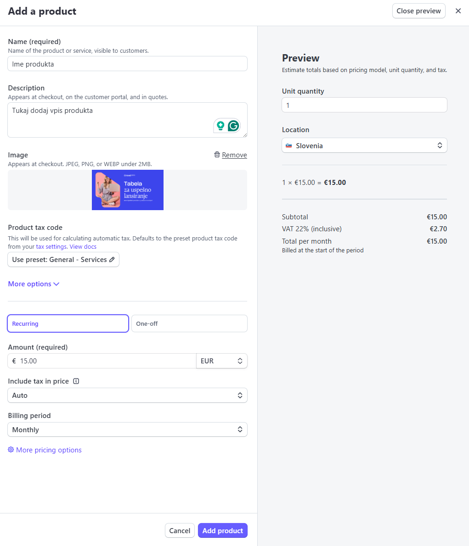The height and width of the screenshot is (546, 469).
Task: Click the pencil icon on tax preset
Action: coord(112,260)
